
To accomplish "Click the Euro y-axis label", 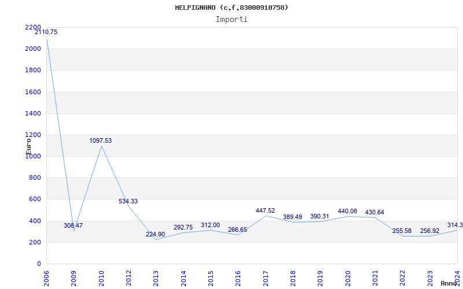I will pos(28,145).
